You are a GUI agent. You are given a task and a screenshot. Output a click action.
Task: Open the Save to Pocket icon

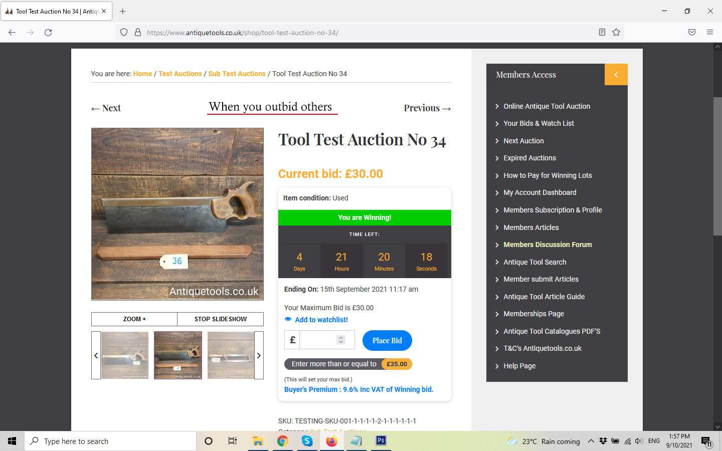(692, 32)
